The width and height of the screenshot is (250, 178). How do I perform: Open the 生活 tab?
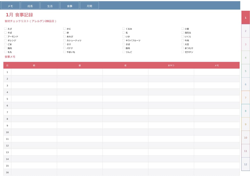point(50,6)
